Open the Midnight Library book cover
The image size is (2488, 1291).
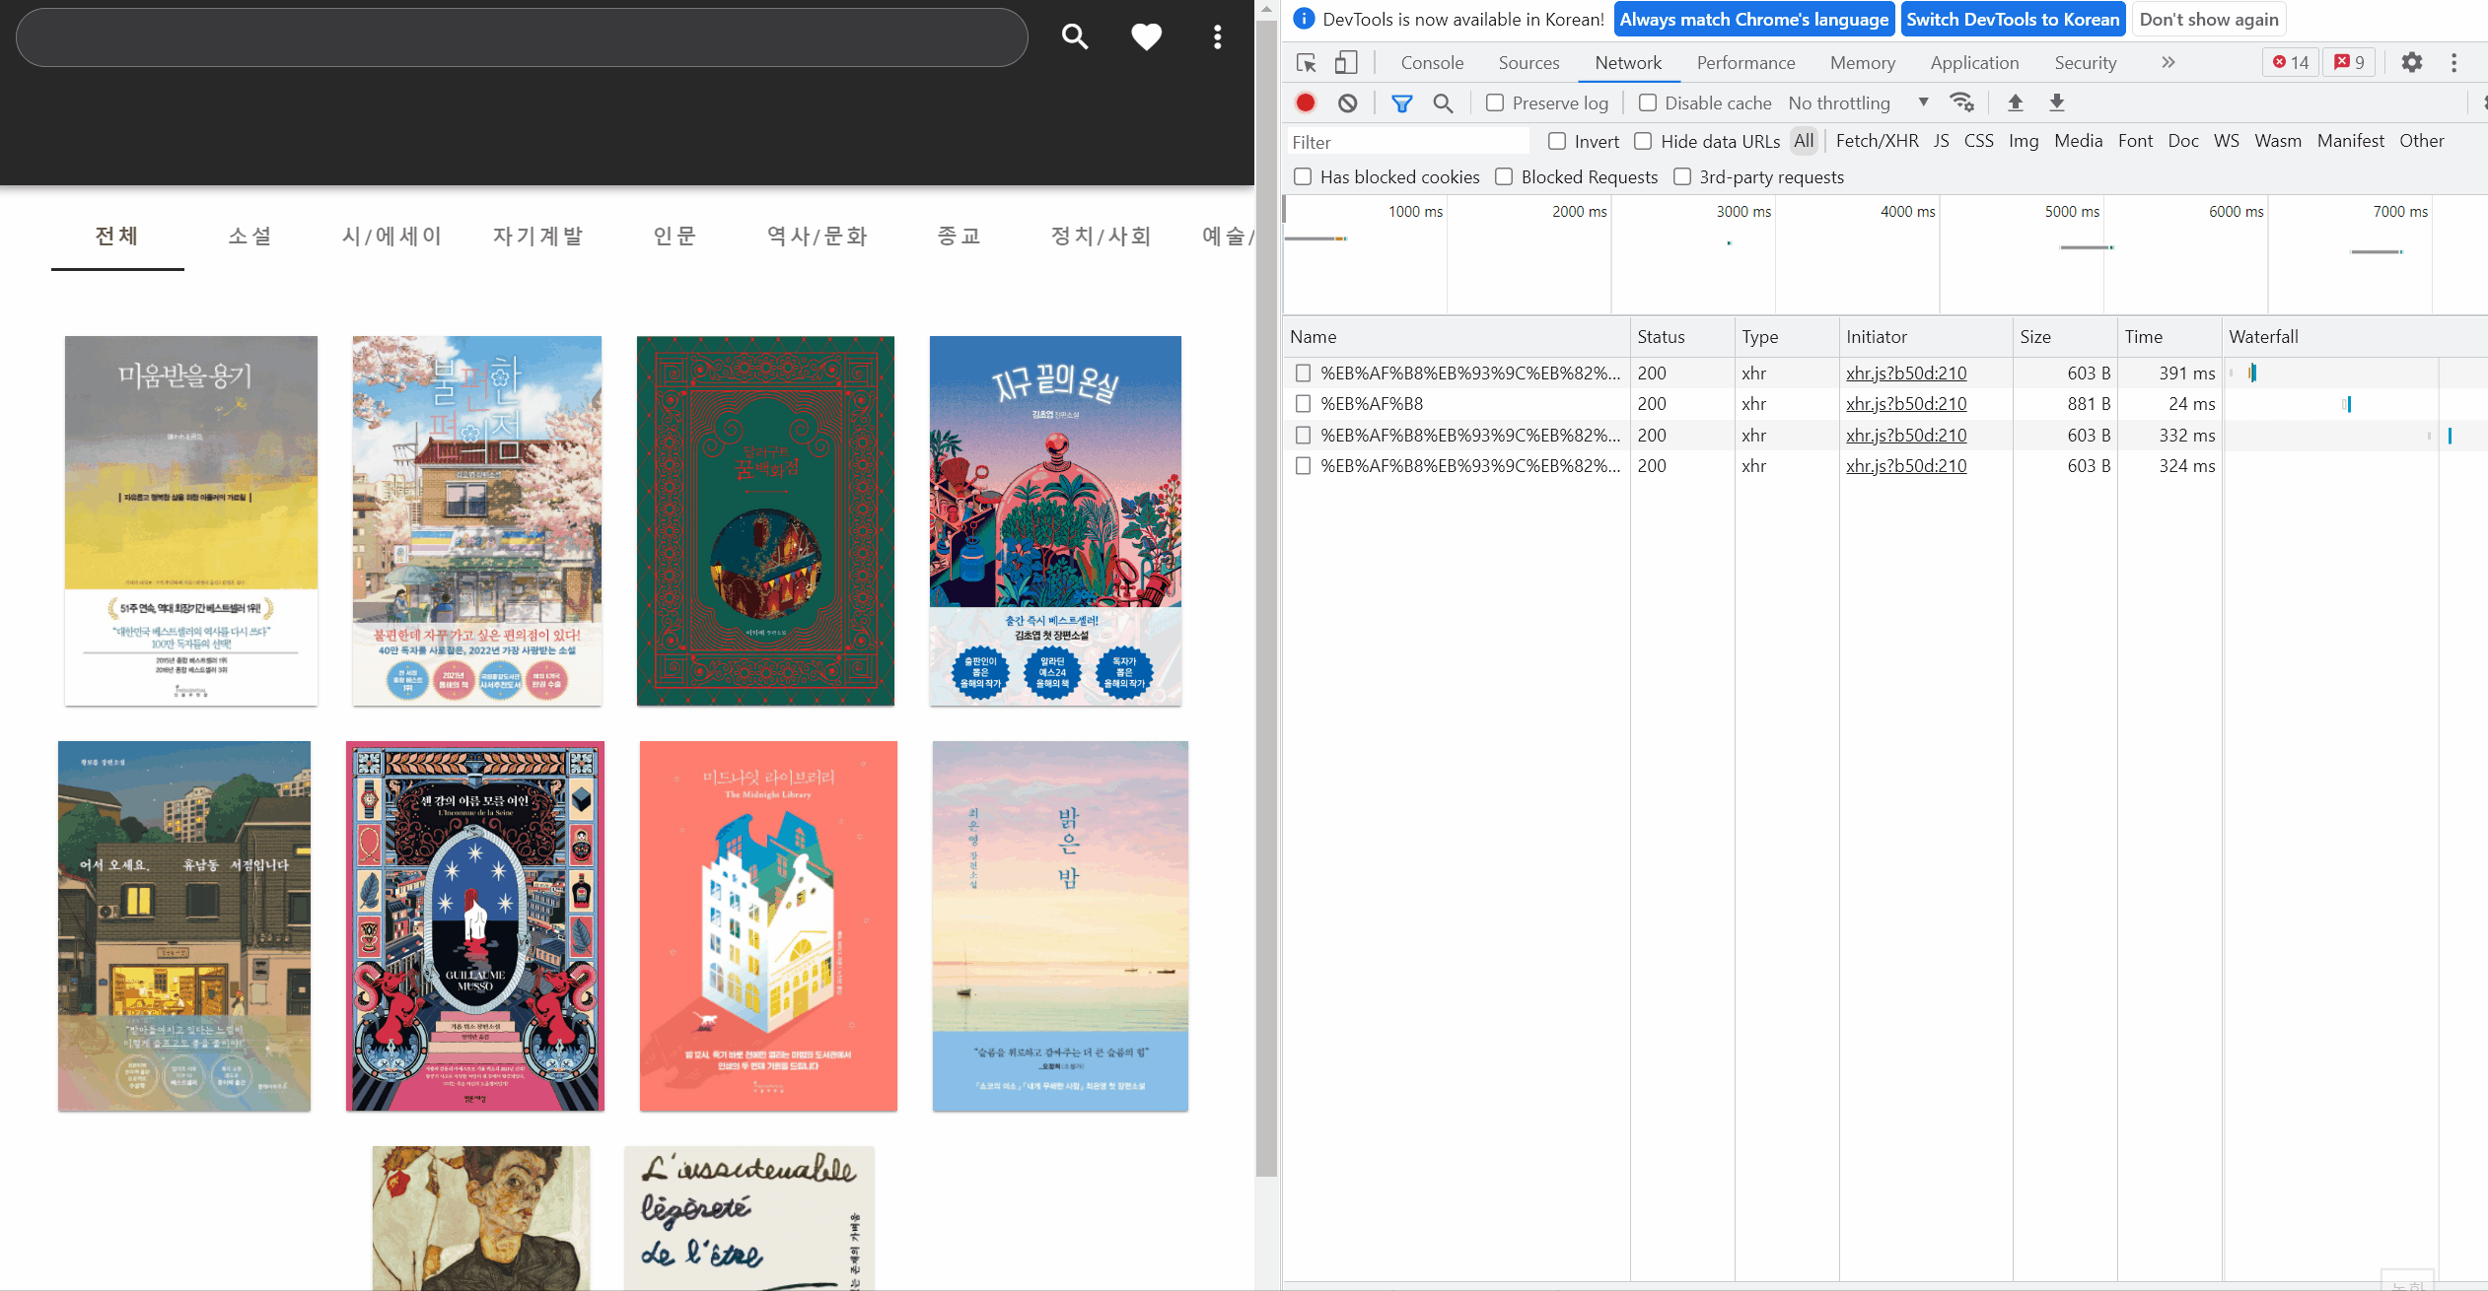[x=768, y=926]
